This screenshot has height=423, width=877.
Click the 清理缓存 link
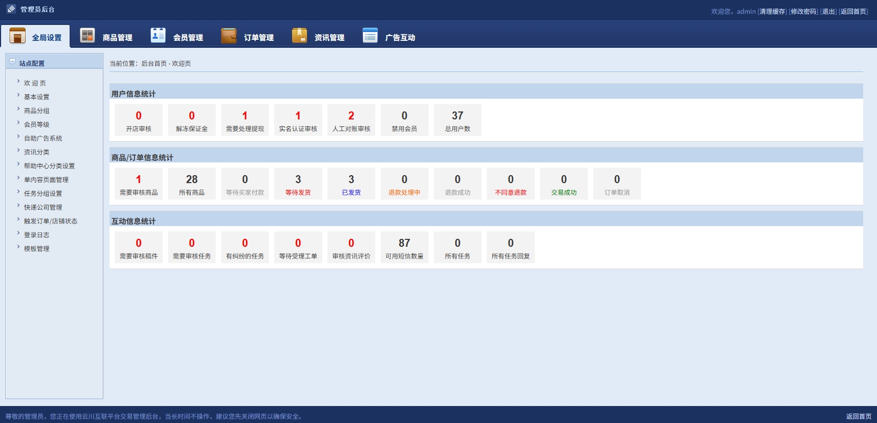coord(772,12)
